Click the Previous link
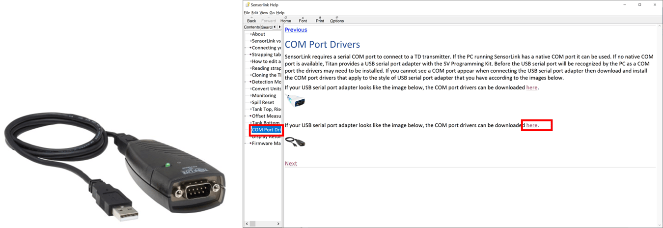The width and height of the screenshot is (663, 228). [296, 30]
